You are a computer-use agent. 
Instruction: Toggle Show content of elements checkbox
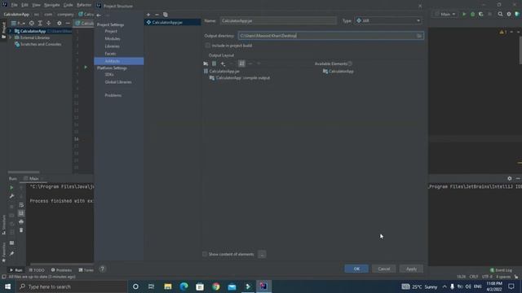(205, 254)
